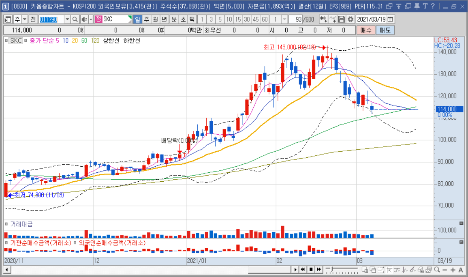
Task: Click the rewind button
Action: [303, 269]
